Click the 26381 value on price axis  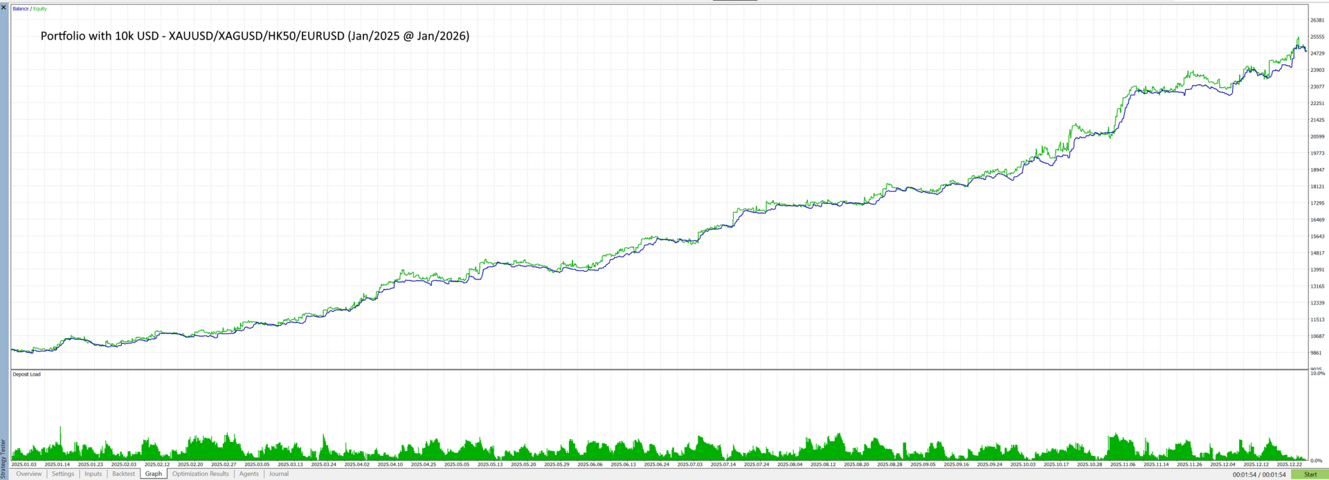click(x=1317, y=20)
